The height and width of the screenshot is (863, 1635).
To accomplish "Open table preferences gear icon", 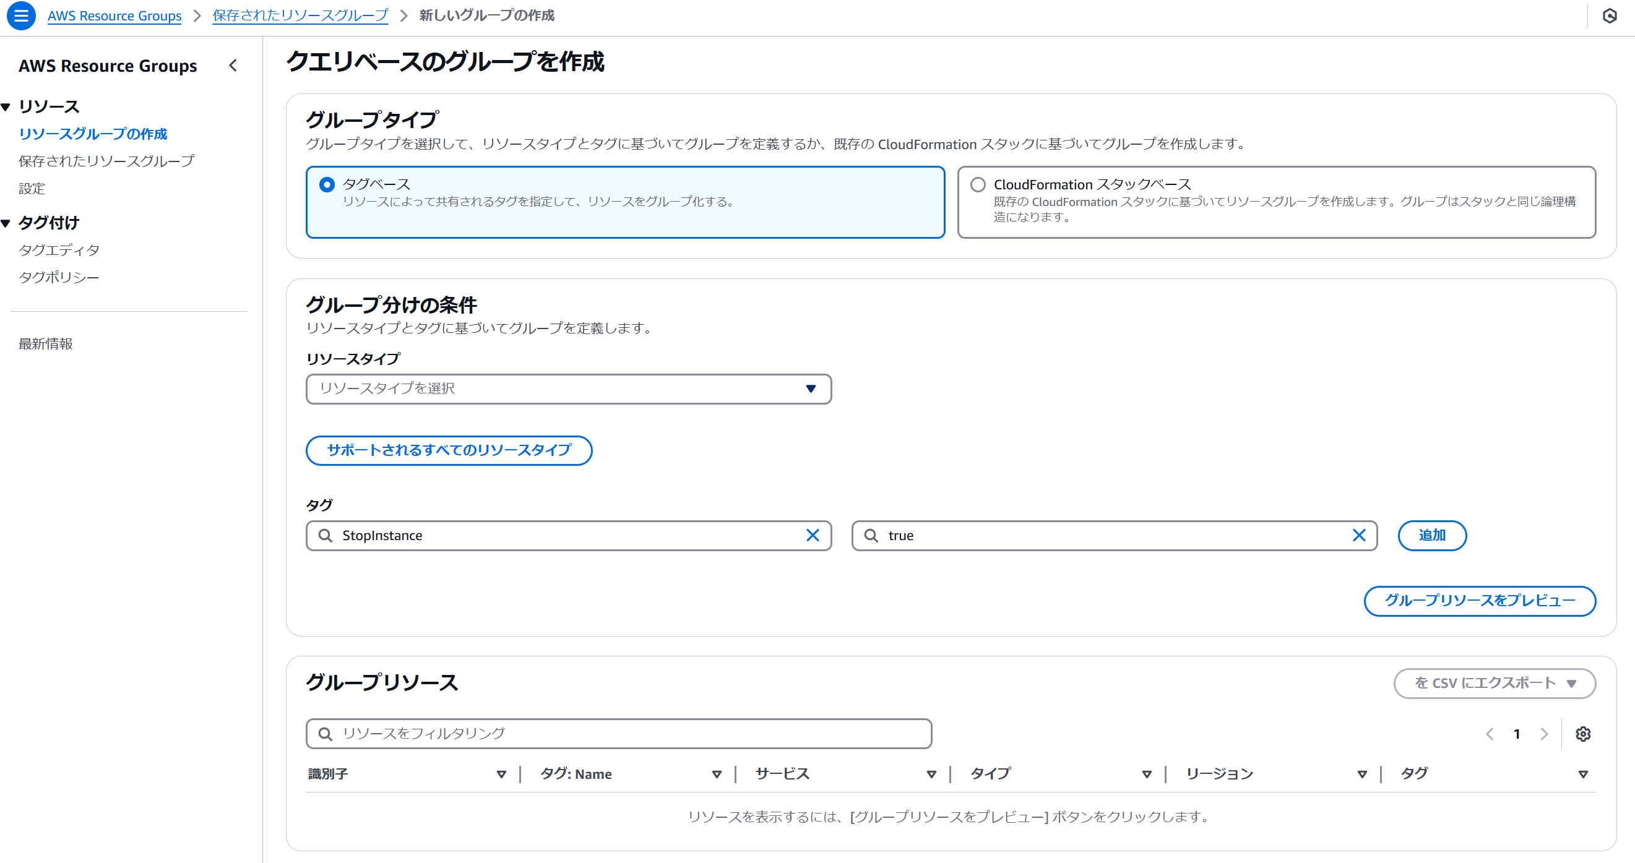I will [x=1582, y=734].
